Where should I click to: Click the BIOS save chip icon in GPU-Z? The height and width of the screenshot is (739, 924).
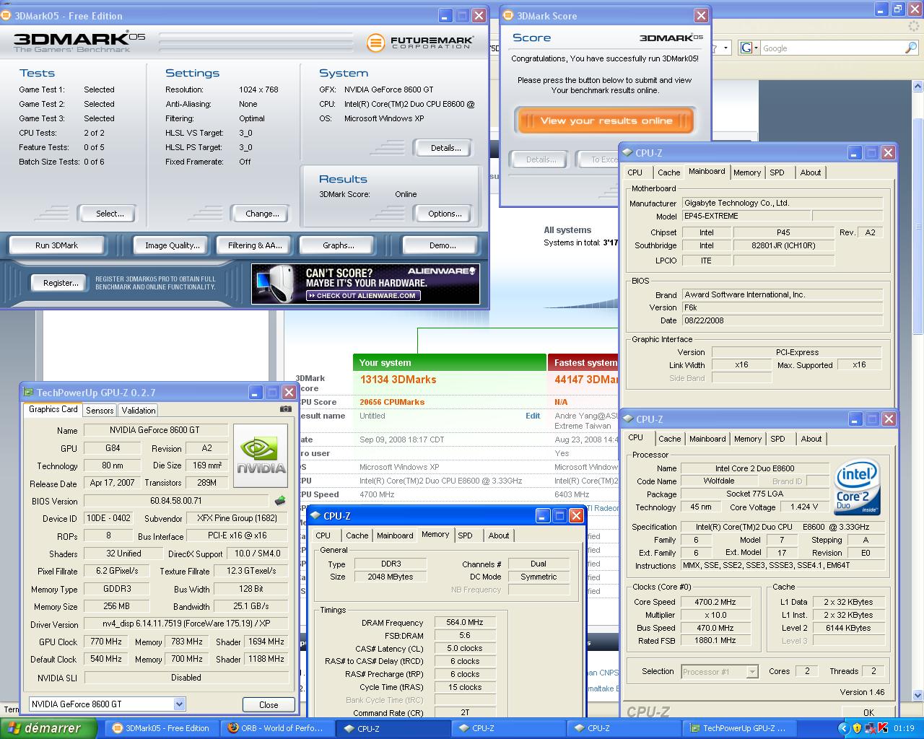(x=280, y=500)
